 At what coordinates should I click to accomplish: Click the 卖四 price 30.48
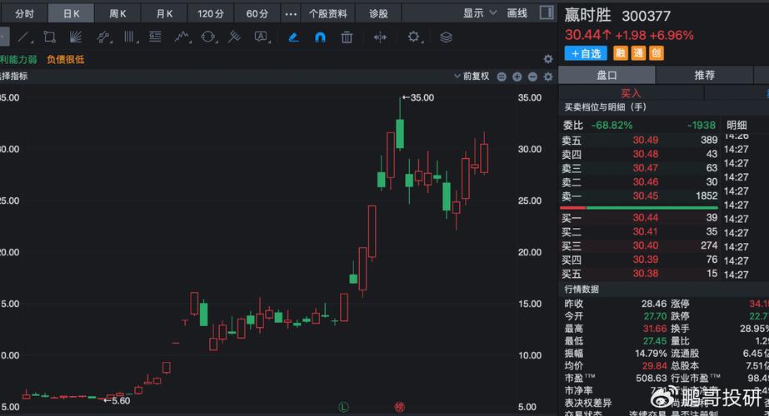(646, 154)
